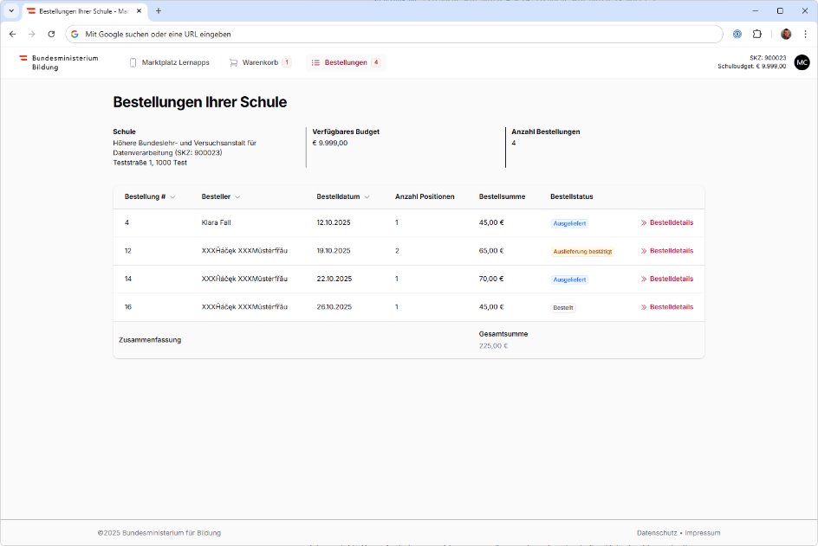The width and height of the screenshot is (818, 546).
Task: Click the Verfügbares Budget value € 9.999,00
Action: pos(329,143)
